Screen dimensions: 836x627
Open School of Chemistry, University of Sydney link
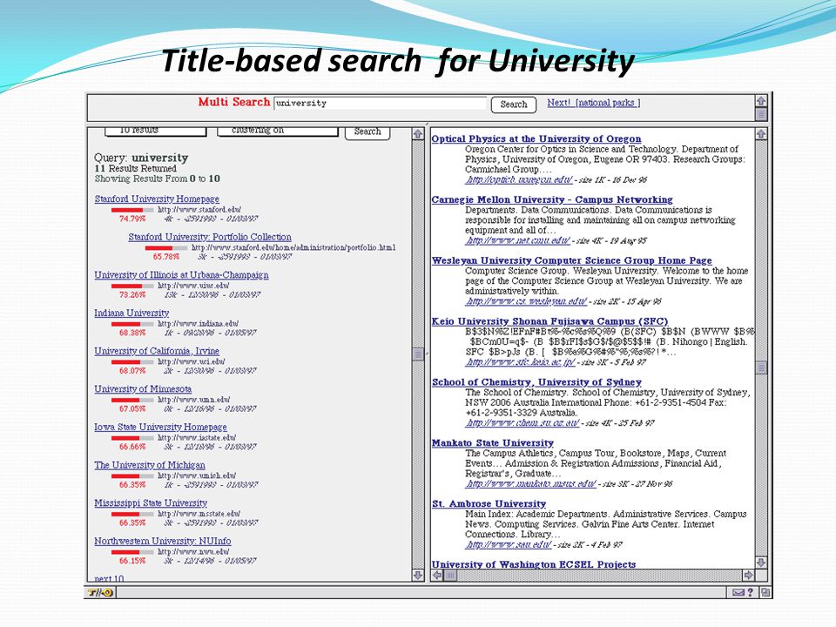pos(536,381)
